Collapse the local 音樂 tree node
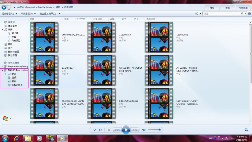 coord(3,30)
